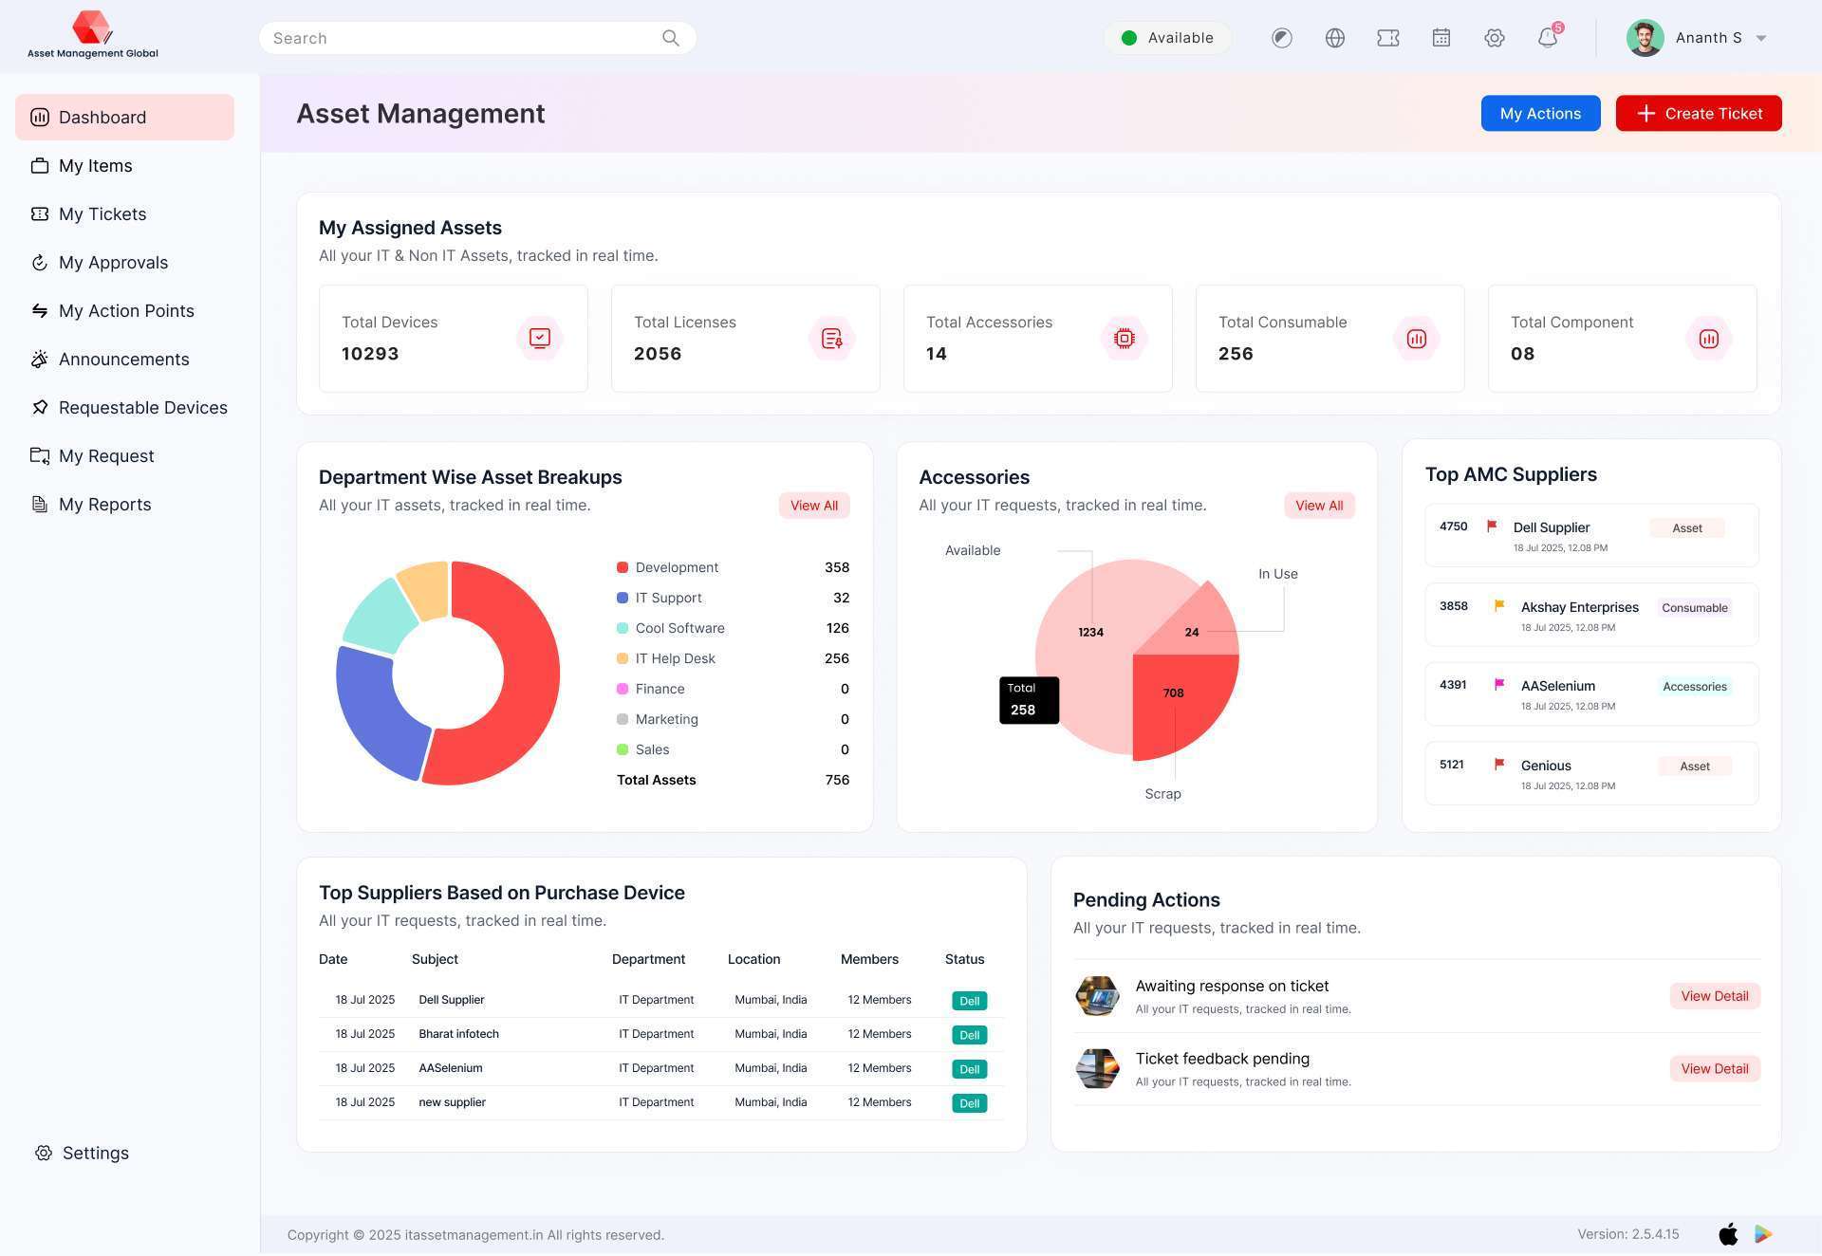Click the ticket icon in the header

click(1387, 38)
